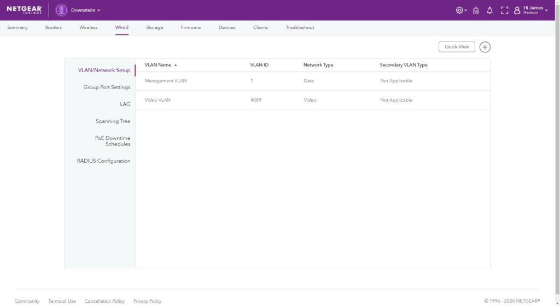
Task: Toggle fullscreen mode icon
Action: tap(504, 10)
